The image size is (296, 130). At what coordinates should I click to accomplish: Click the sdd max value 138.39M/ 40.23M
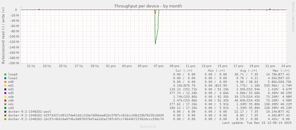[x=278, y=108]
